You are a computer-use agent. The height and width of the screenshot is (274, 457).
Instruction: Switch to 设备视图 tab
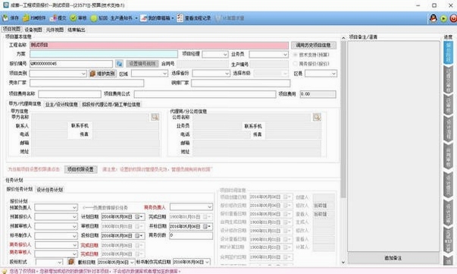coord(33,30)
